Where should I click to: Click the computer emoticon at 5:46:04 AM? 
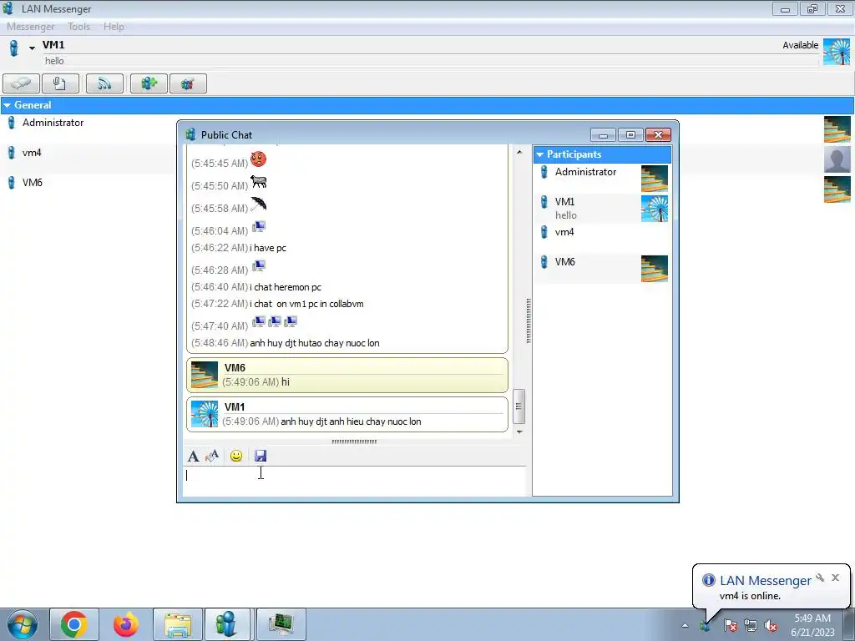tap(259, 227)
